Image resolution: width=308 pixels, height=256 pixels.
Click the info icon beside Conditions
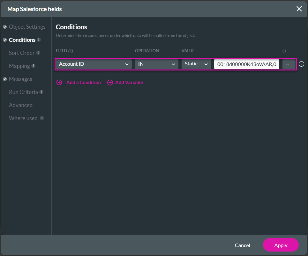(39, 40)
